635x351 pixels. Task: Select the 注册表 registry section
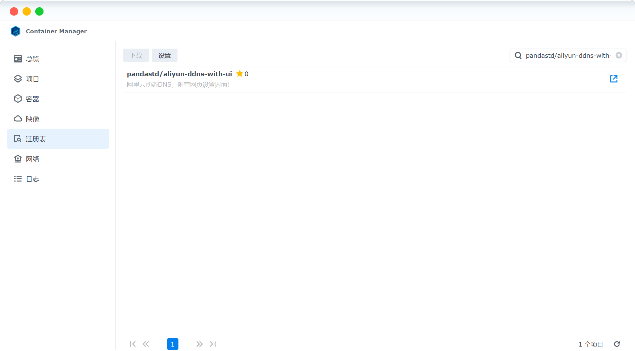click(x=35, y=139)
